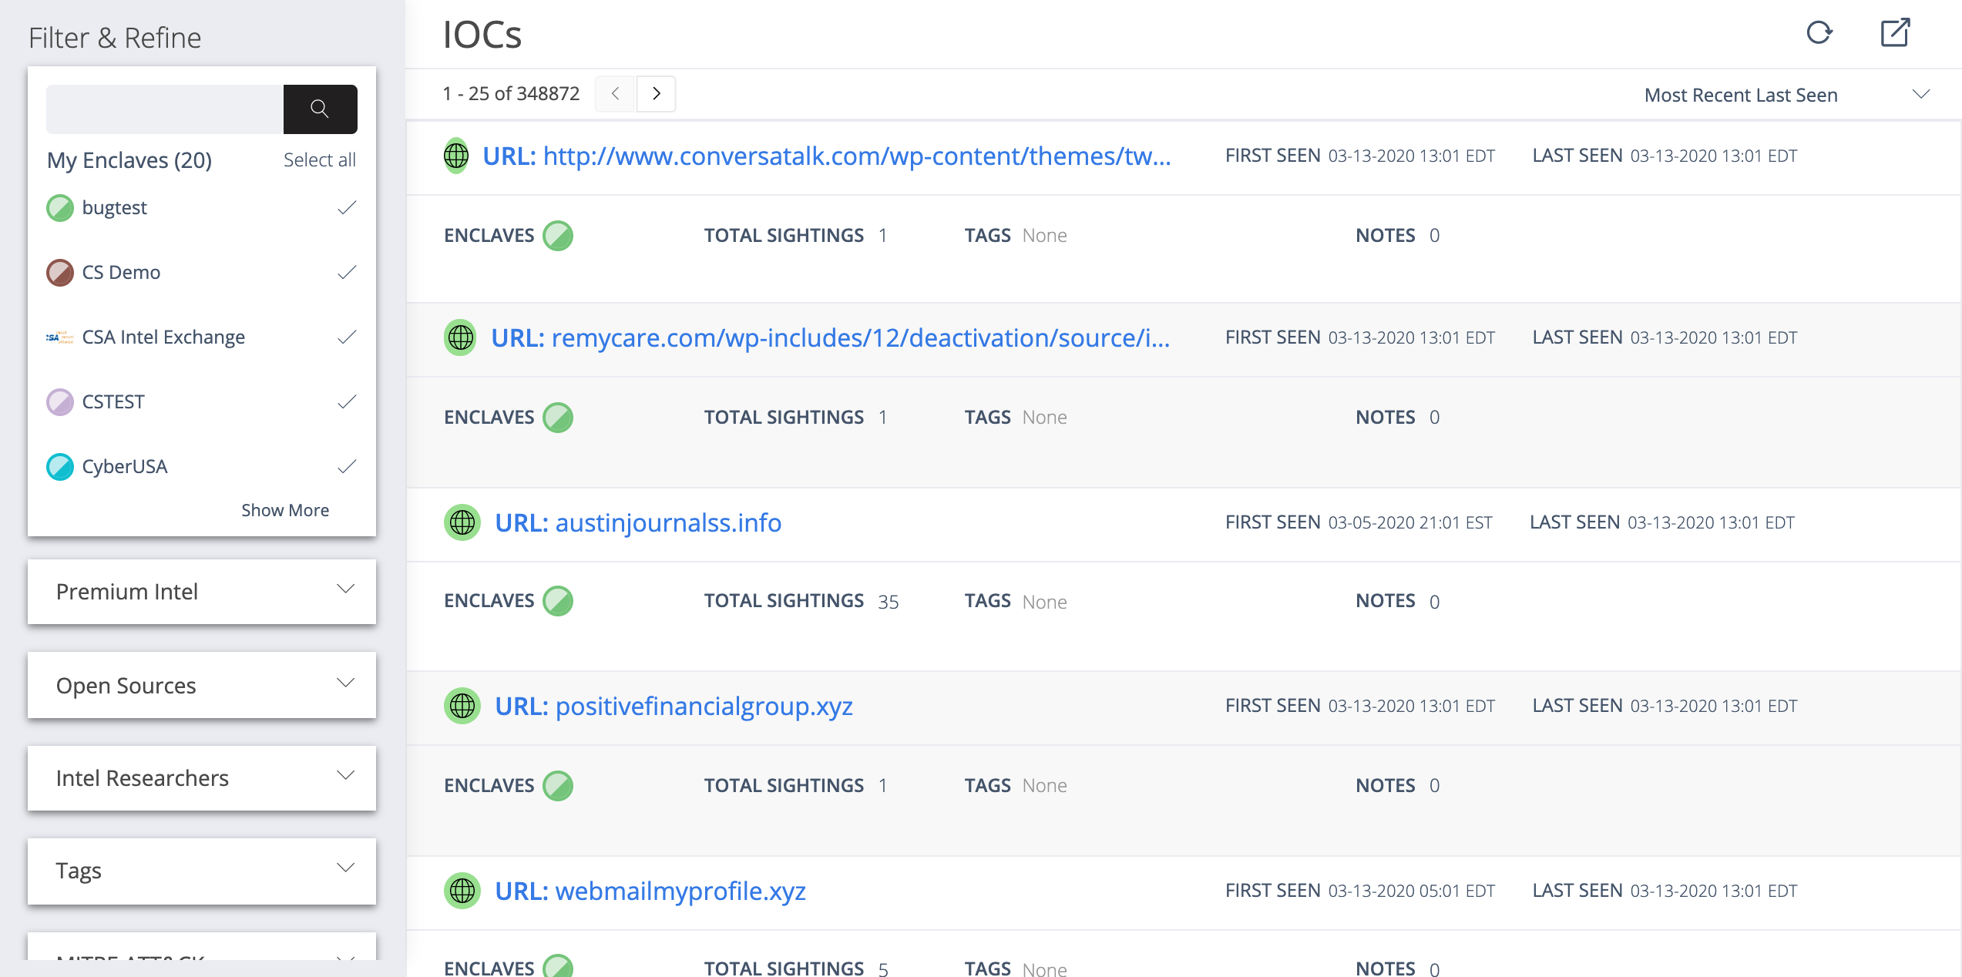Click the CyberUSA enclave teal icon
This screenshot has width=1962, height=977.
click(x=60, y=467)
